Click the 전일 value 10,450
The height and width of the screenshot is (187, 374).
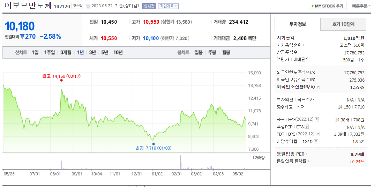point(109,22)
